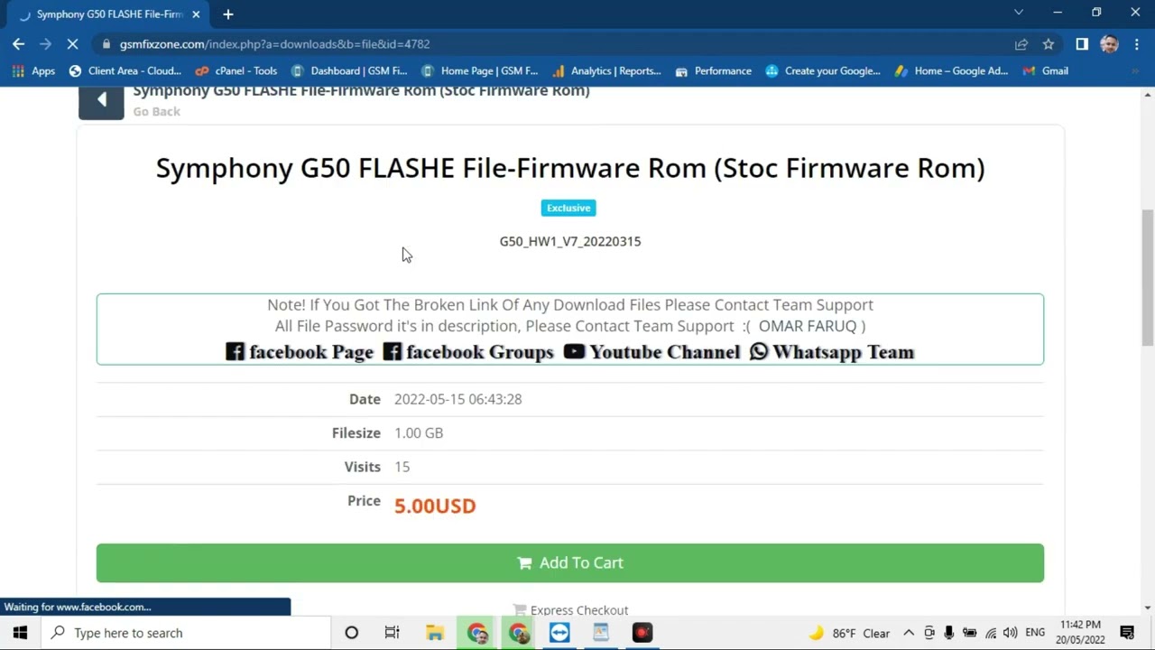The width and height of the screenshot is (1155, 650).
Task: Open the Create your Google bookmark
Action: pos(823,70)
